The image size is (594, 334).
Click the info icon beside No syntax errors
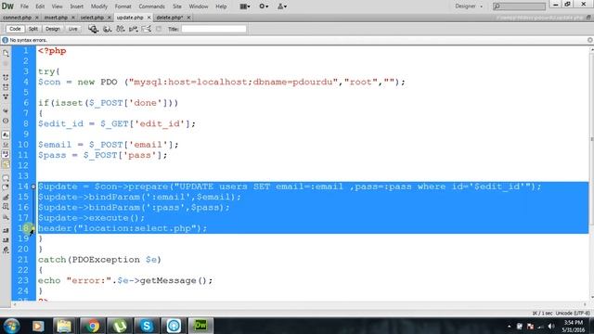(x=5, y=40)
